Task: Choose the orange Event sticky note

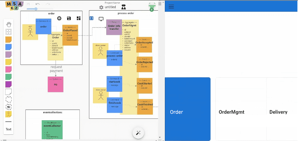Action: coord(9,39)
